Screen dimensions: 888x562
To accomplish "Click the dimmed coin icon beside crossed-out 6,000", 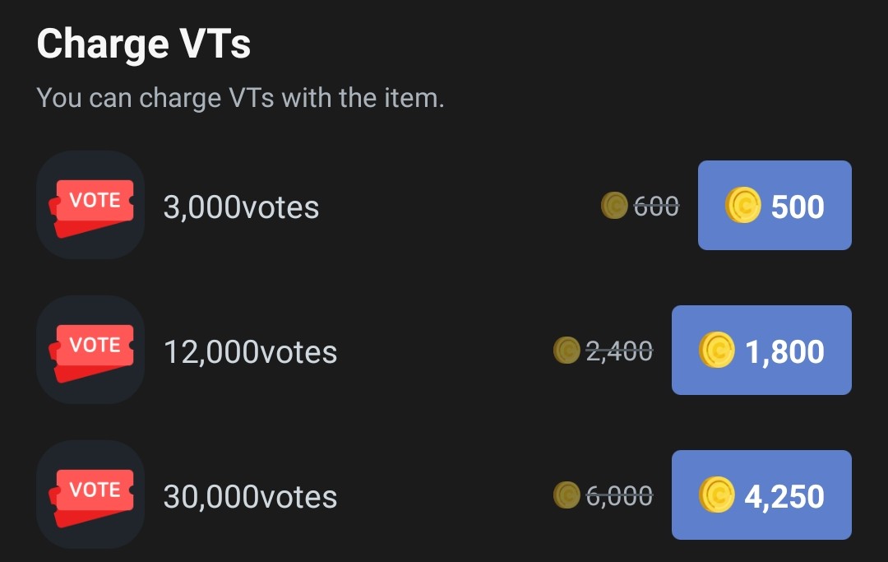I will click(x=567, y=495).
